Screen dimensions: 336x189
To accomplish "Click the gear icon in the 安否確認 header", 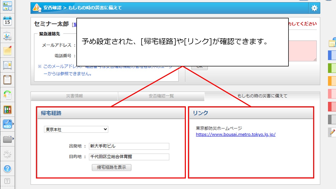I will 314,8.
